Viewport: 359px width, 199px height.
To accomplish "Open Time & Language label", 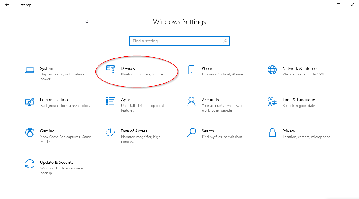I will (299, 100).
